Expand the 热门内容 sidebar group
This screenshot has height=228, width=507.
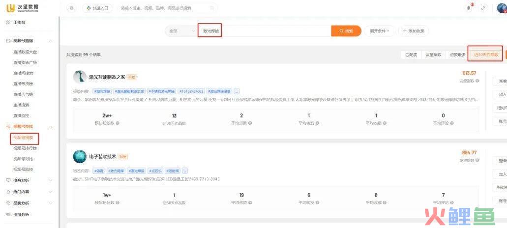click(x=51, y=192)
